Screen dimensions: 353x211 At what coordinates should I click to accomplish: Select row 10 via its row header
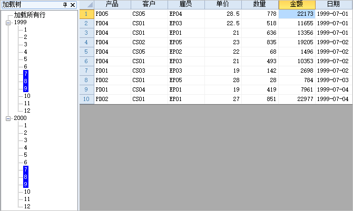(86, 99)
